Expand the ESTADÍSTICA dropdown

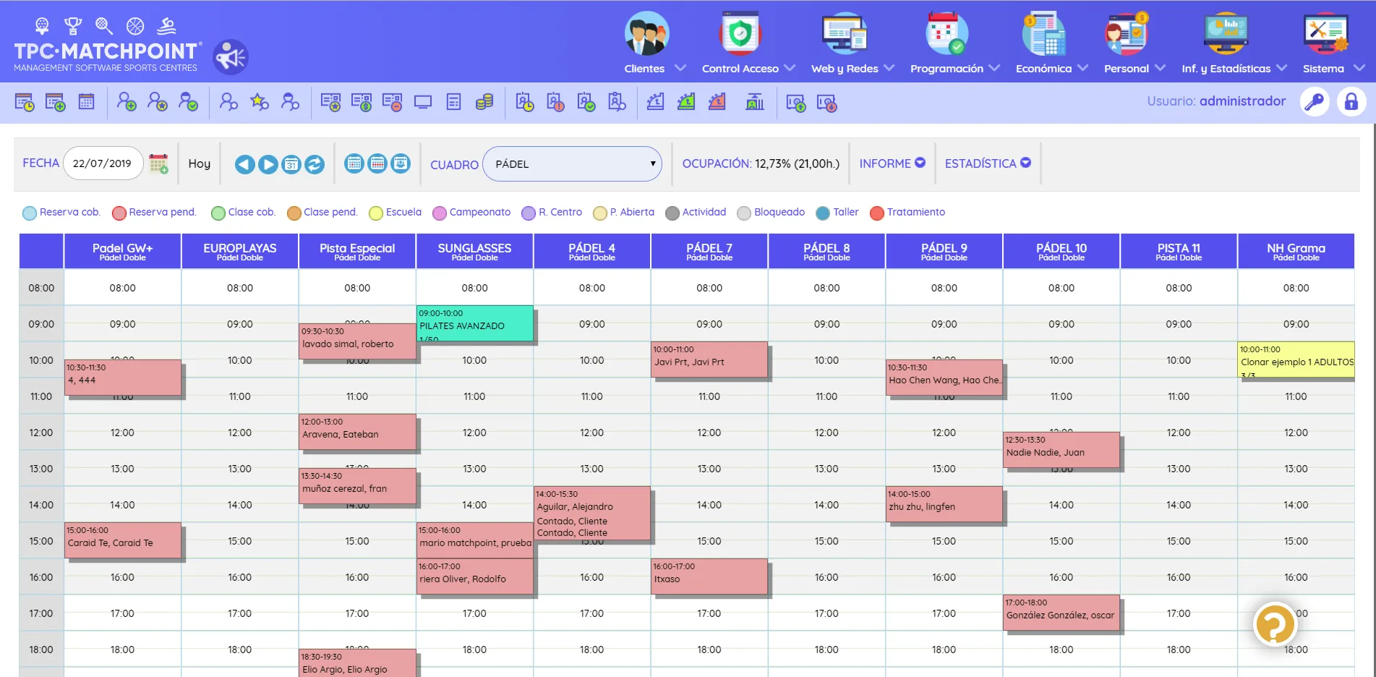click(988, 163)
